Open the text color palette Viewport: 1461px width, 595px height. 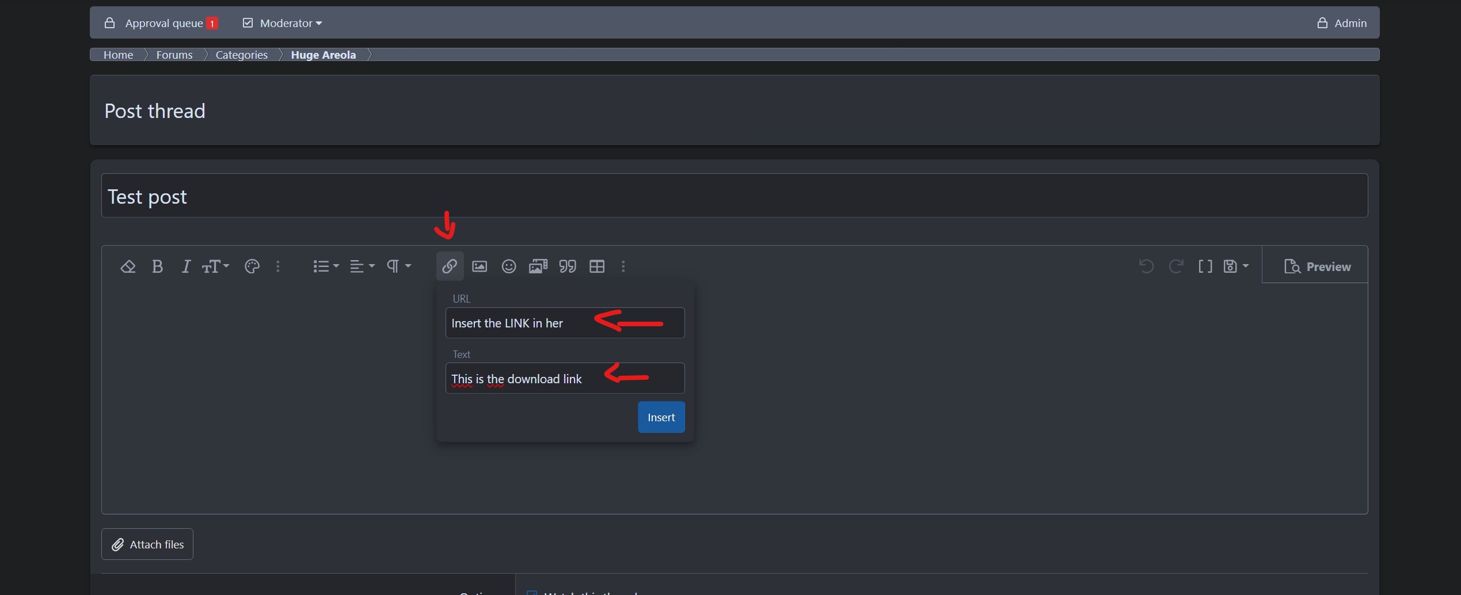point(252,266)
